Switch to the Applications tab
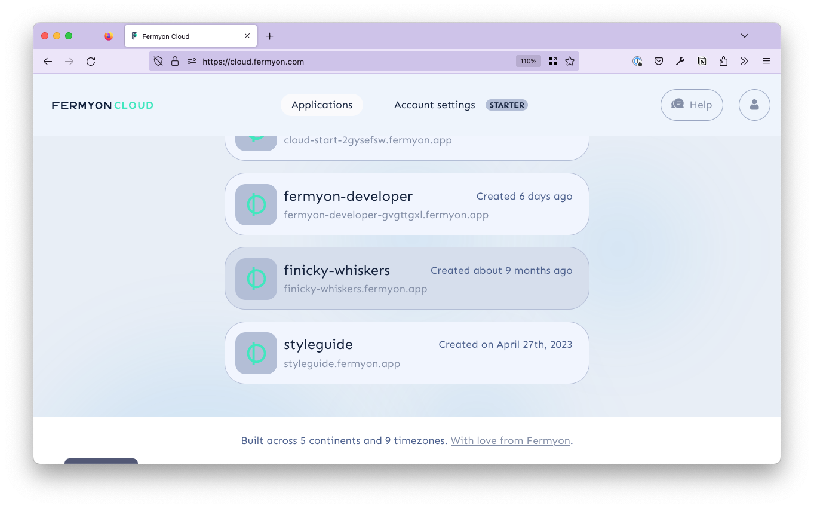The height and width of the screenshot is (508, 814). [322, 105]
